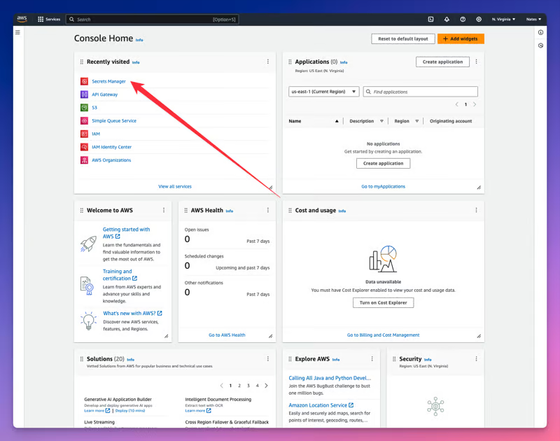Open Getting started with AWS link
This screenshot has height=441, width=560.
tap(127, 233)
